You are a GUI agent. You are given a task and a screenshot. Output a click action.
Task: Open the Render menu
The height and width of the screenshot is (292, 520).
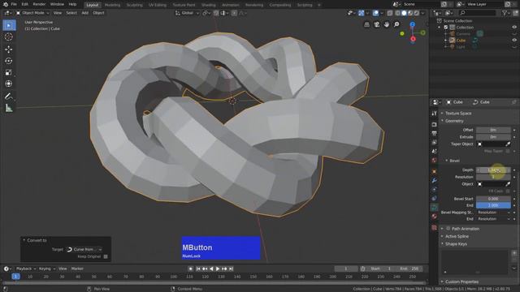coord(39,4)
